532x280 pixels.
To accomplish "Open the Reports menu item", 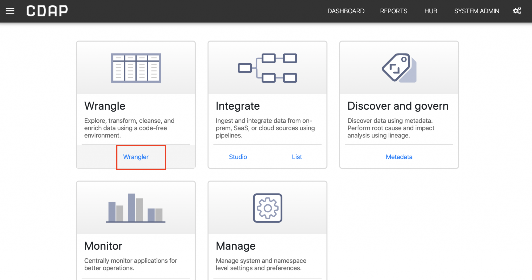I will point(394,11).
